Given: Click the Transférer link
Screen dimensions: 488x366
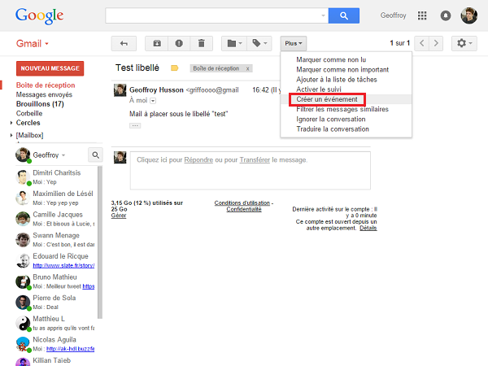Looking at the screenshot, I should click(x=255, y=159).
